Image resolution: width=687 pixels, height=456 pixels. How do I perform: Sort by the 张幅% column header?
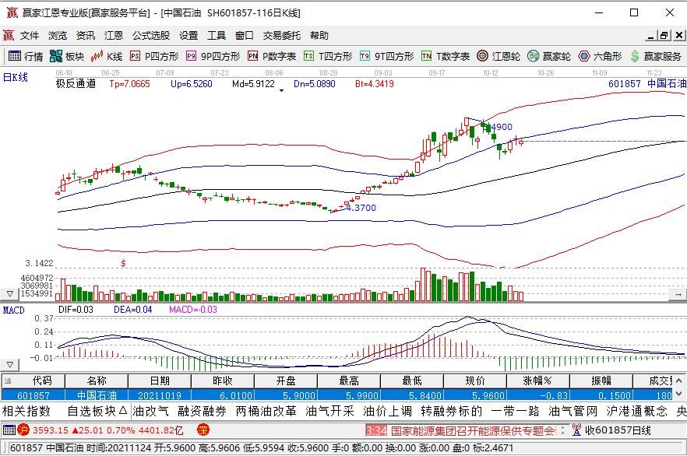[537, 381]
